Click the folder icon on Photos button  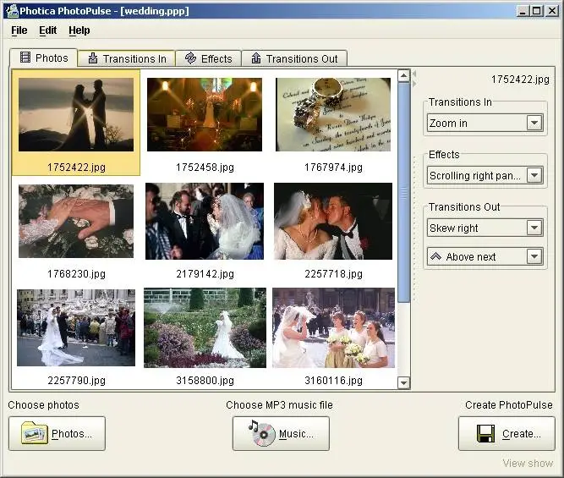[34, 433]
